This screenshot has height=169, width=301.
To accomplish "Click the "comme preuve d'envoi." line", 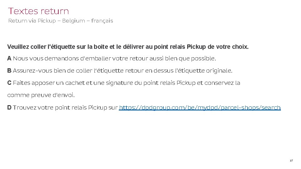I will [x=41, y=95].
